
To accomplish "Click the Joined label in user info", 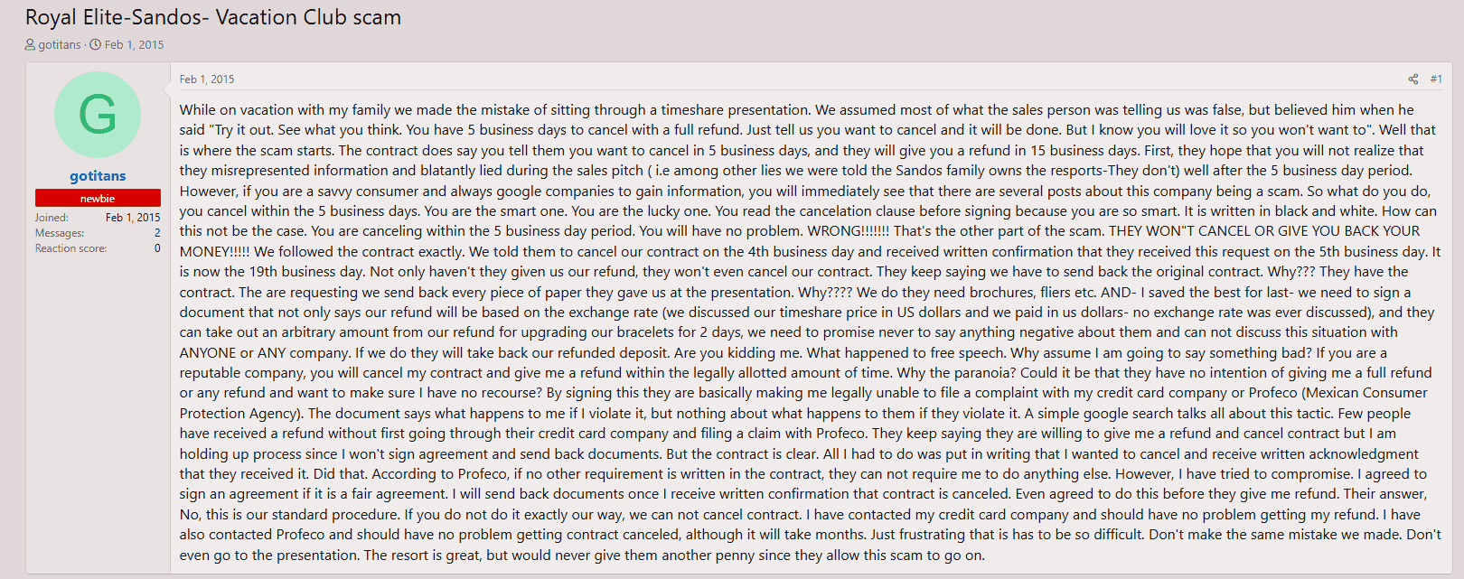I will pyautogui.click(x=52, y=218).
